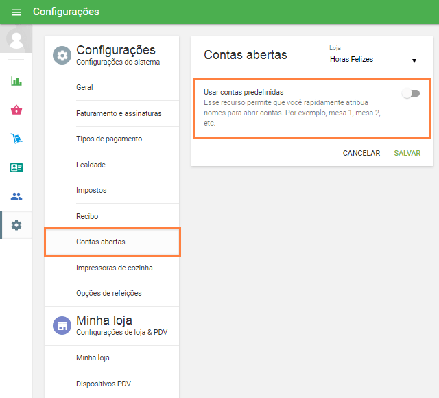Open the items shopping basket icon
The image size is (439, 398).
click(16, 110)
